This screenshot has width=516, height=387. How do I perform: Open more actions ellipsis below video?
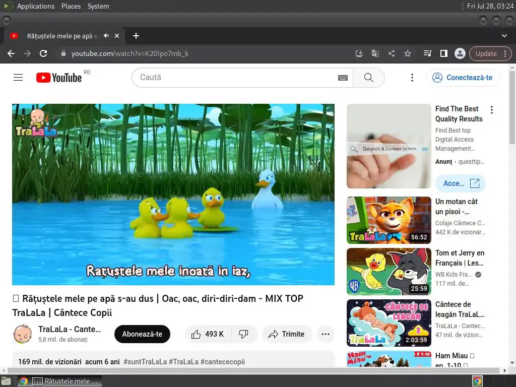[x=325, y=334]
